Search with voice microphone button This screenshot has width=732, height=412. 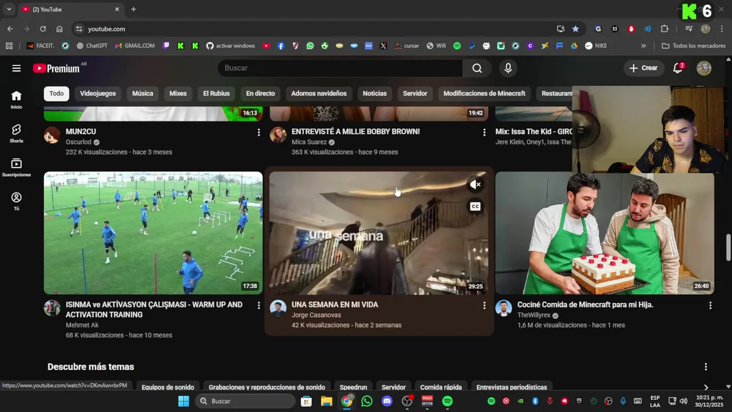[x=508, y=68]
